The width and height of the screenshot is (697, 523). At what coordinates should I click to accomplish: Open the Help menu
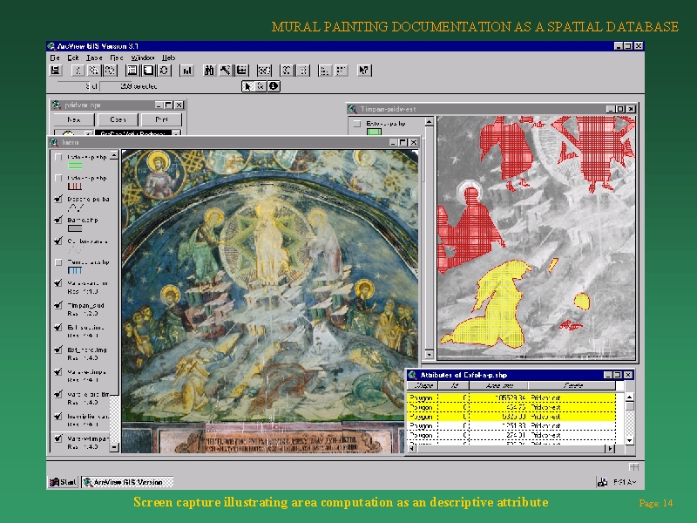(168, 58)
